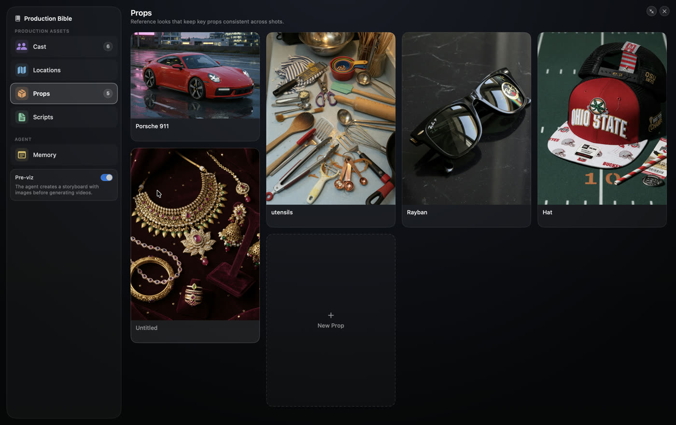Click the Hat title text
The image size is (676, 425).
[x=548, y=212]
